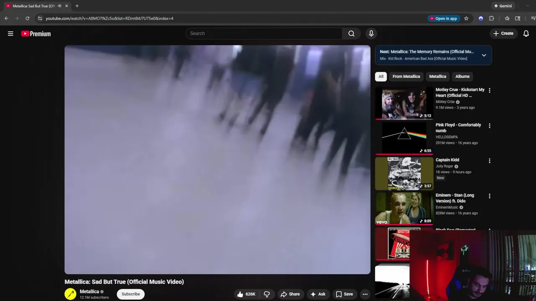Open Eminem Stan video thumbnail
The image size is (536, 301).
pos(404,209)
